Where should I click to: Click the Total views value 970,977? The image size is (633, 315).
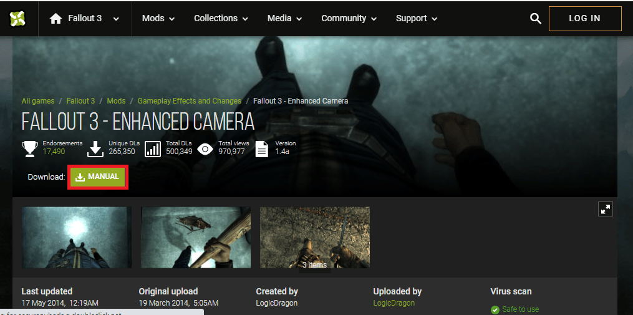[232, 152]
